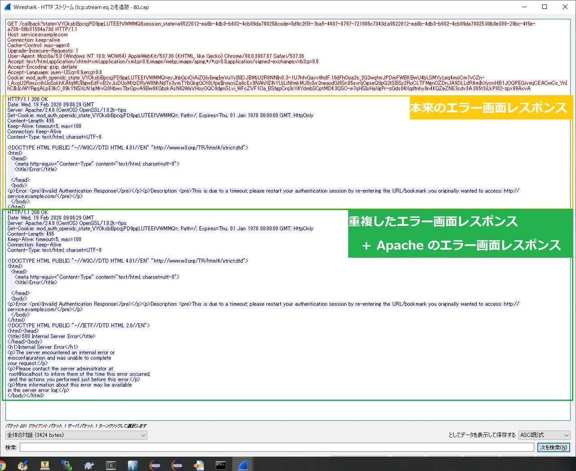Screen dimensions: 576x471
Task: Click the 500 Internal Server Error title line
Action: tap(52, 336)
